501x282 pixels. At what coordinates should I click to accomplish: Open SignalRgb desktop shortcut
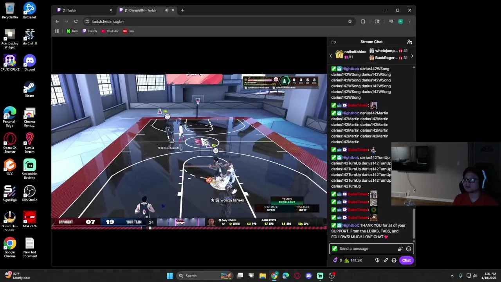pos(10,194)
